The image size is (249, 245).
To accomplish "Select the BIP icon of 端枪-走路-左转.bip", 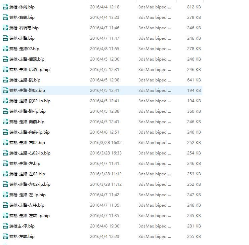I will pos(5,205).
